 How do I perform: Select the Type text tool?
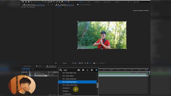coord(54,2)
